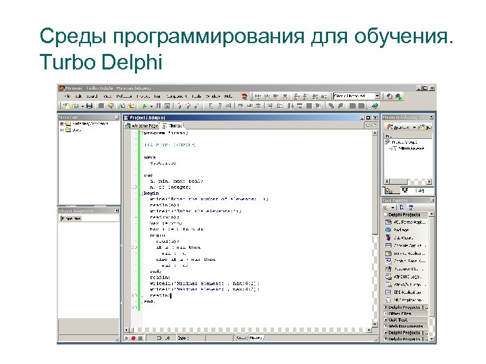Click the Categories icon in Tool Palette toolbar
Viewport: 486px width, 364px height.
tap(385, 208)
